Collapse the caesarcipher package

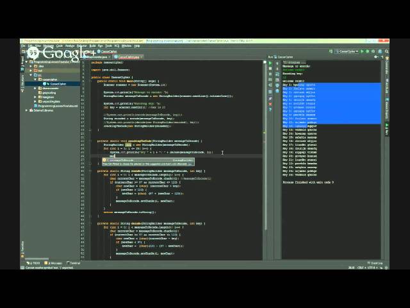35,80
